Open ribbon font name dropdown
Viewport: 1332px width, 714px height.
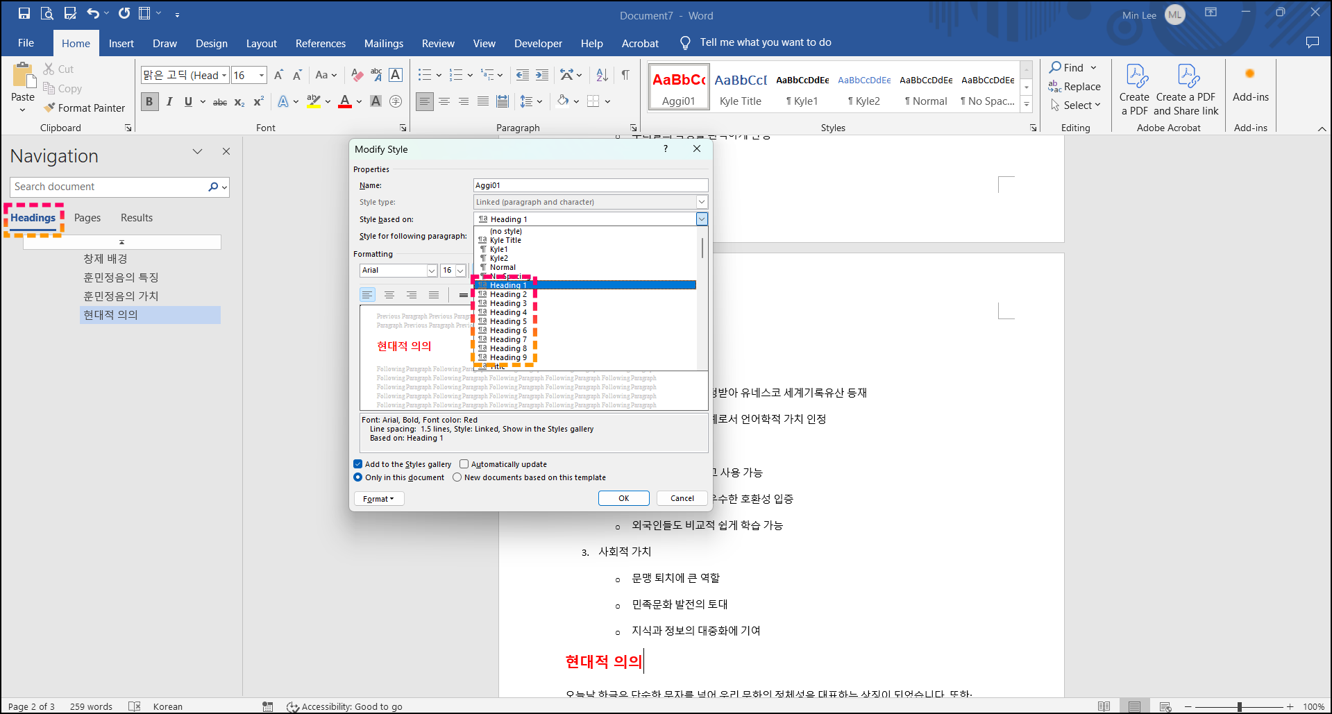click(224, 75)
